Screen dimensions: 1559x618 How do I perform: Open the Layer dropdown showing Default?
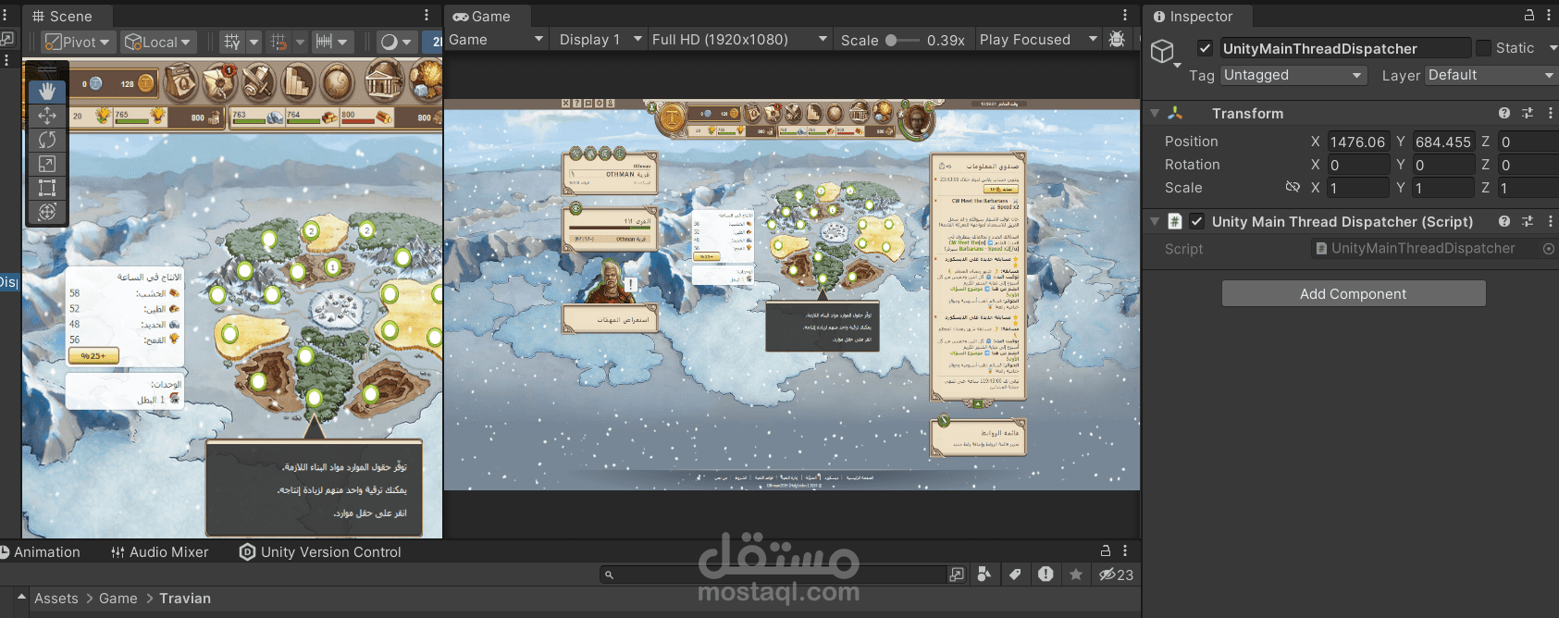coord(1491,75)
